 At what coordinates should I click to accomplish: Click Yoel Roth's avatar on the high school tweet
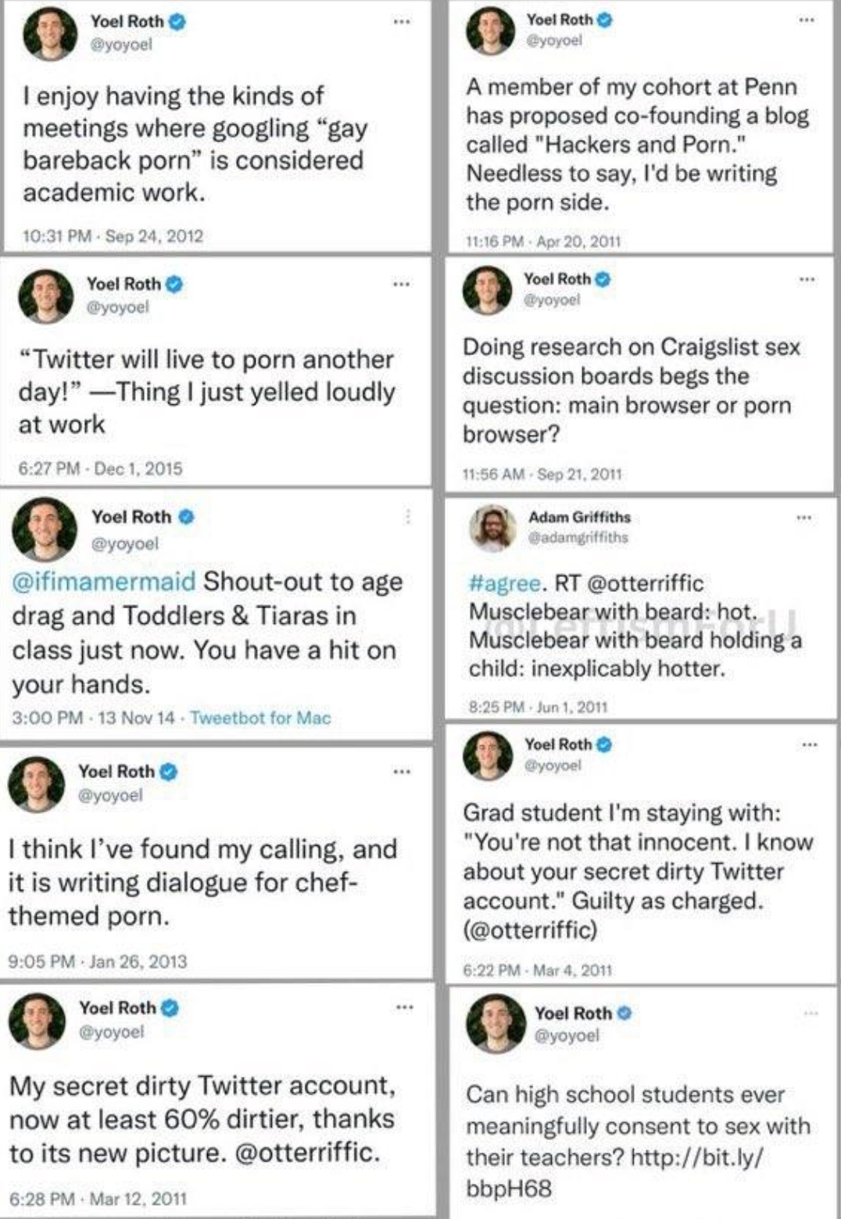point(496,1023)
